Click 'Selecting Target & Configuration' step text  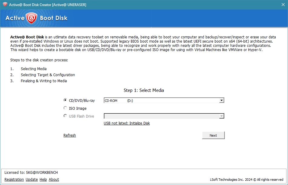pos(48,75)
